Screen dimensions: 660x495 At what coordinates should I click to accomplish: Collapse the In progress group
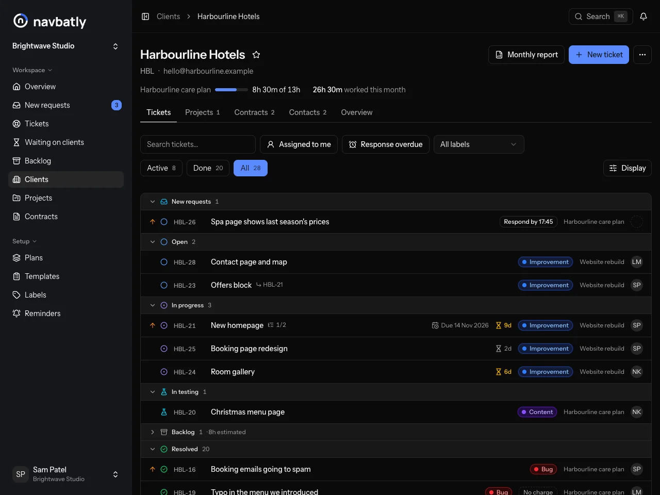(153, 305)
